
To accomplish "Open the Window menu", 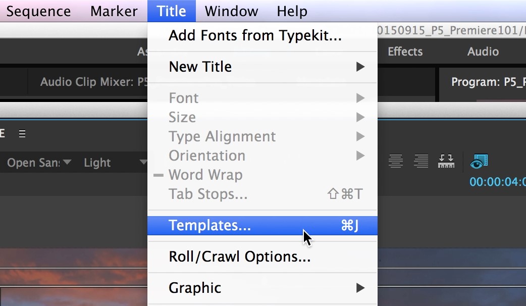I will coord(231,11).
